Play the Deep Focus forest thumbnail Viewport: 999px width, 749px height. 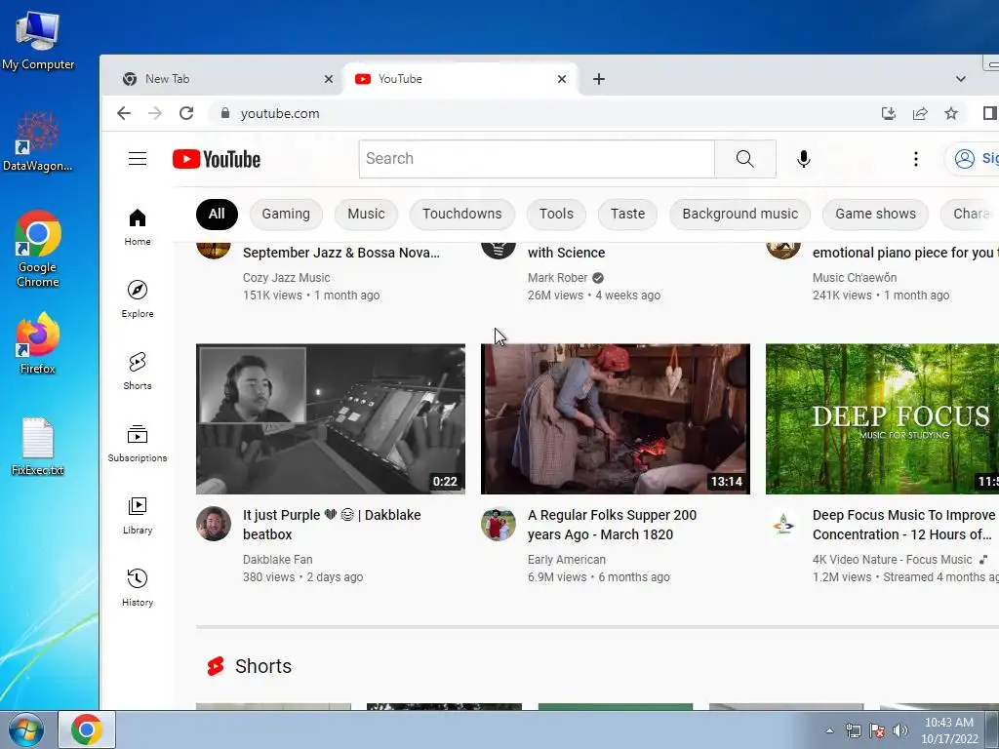tap(882, 419)
